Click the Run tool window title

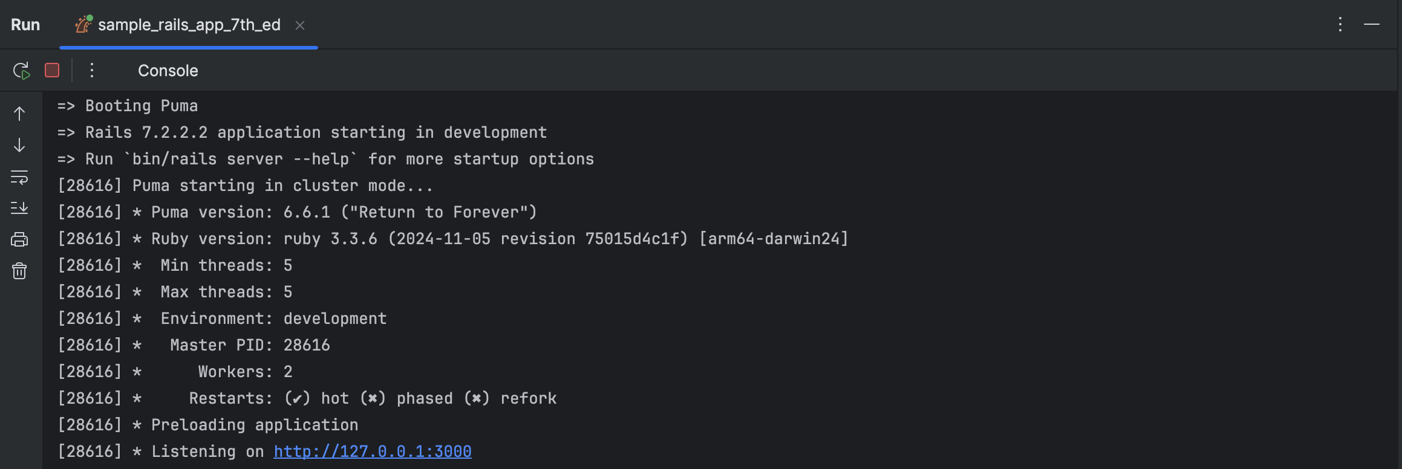(x=25, y=25)
